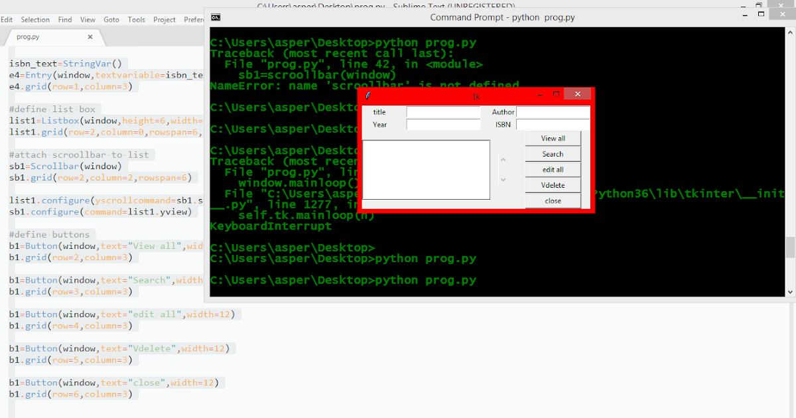Close the prog.py tab via its X icon
Screen dimensions: 796x418
[91, 37]
